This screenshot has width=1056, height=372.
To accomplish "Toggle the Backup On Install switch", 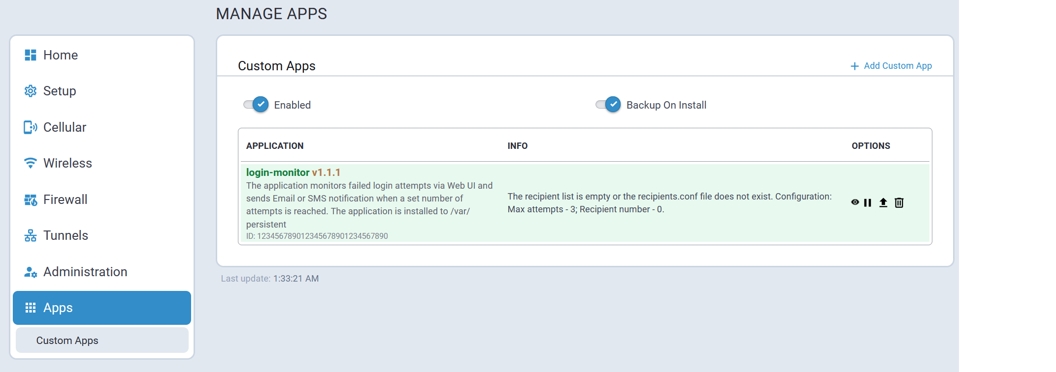I will pos(608,104).
